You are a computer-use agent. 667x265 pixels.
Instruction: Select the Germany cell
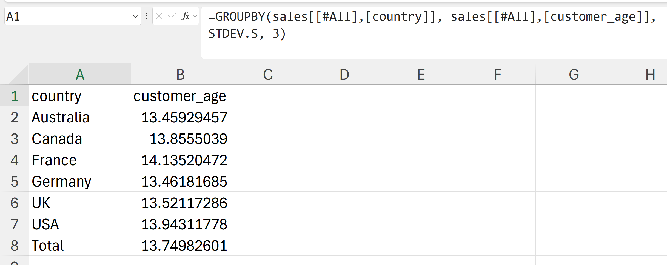tap(79, 181)
